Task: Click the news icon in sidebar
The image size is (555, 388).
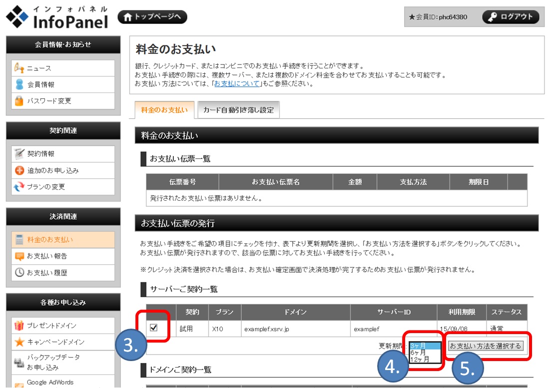Action: tap(19, 68)
